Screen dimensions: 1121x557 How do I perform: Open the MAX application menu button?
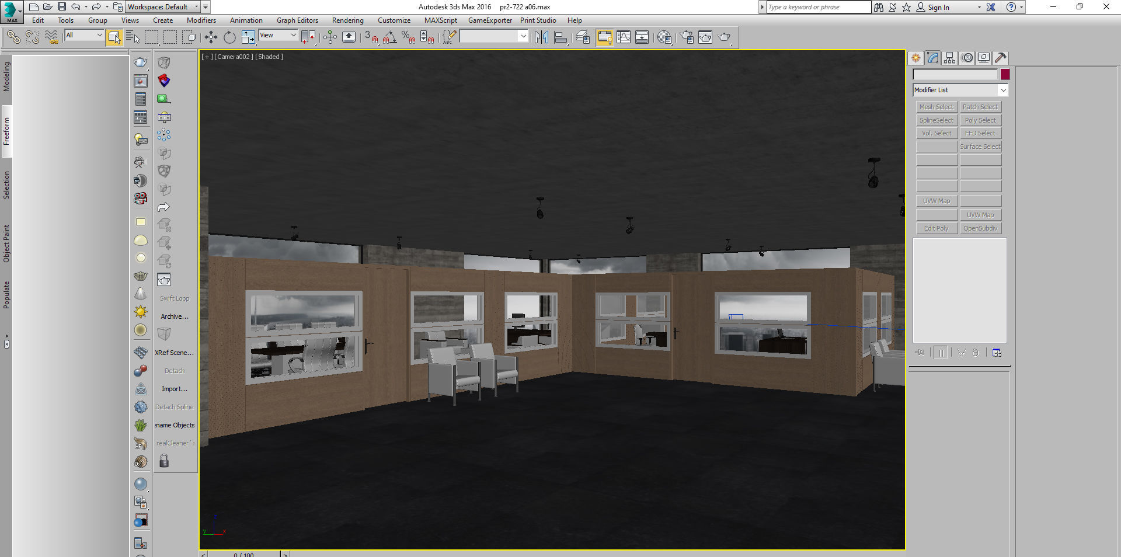coord(11,11)
